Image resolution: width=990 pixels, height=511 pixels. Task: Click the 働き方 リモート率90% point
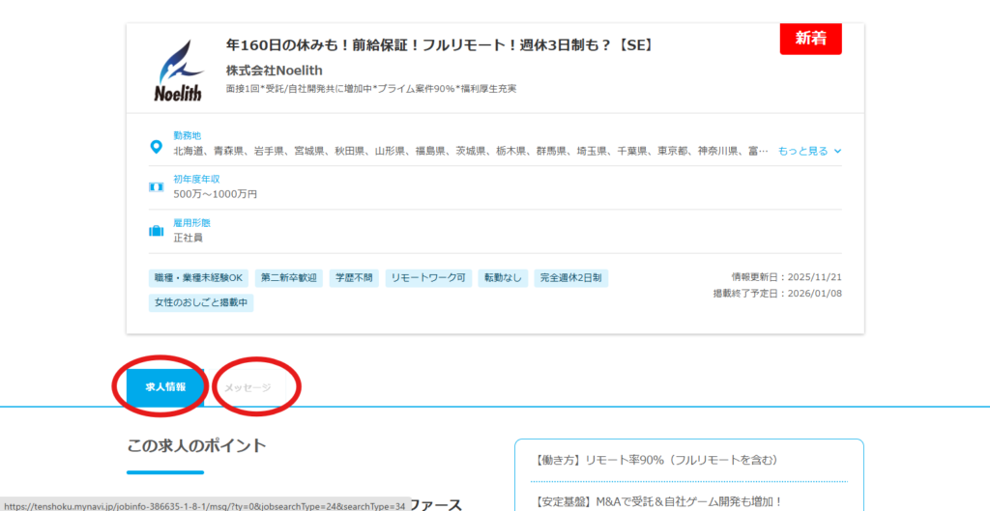click(x=656, y=461)
